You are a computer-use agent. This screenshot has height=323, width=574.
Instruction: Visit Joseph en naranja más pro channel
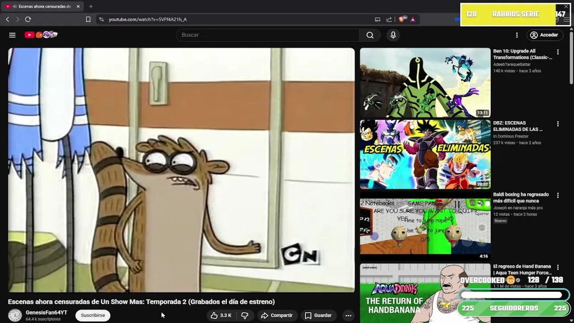(518, 208)
